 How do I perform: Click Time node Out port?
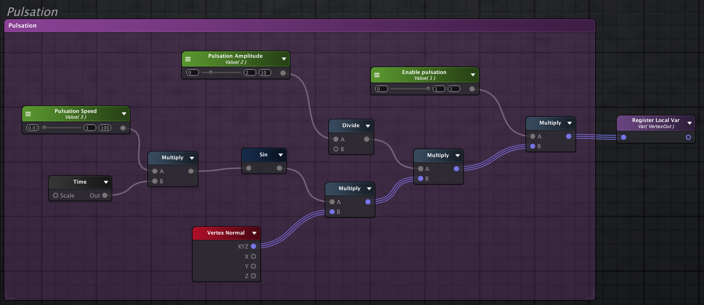click(105, 195)
